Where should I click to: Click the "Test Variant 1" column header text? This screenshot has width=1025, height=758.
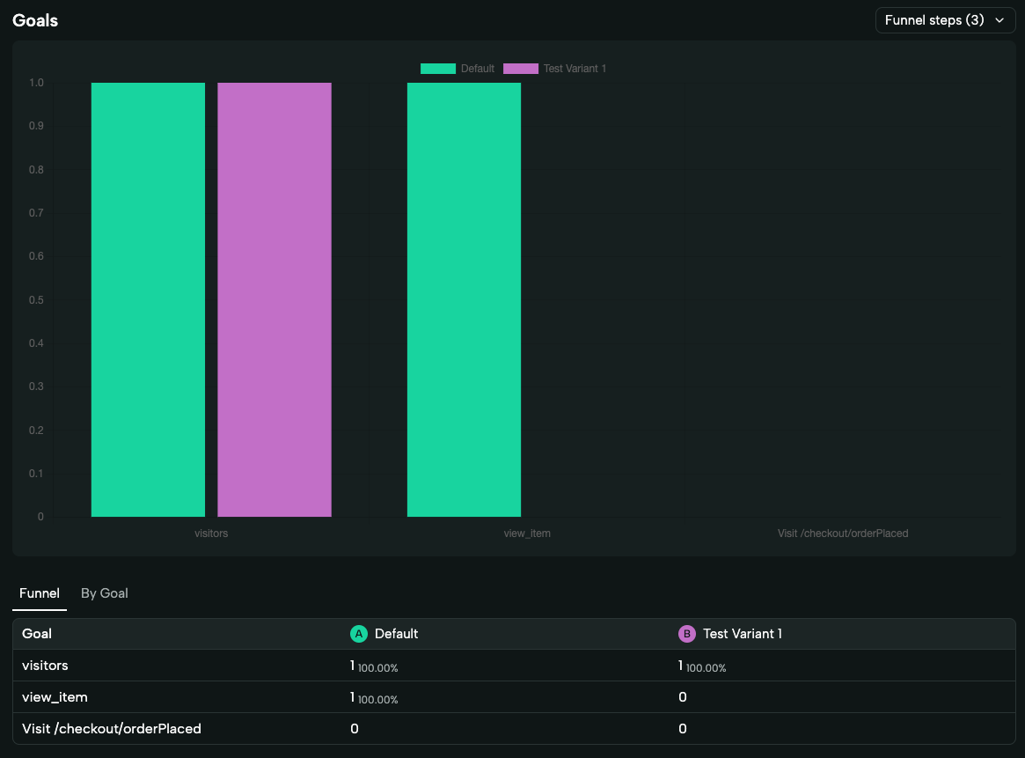click(x=743, y=634)
